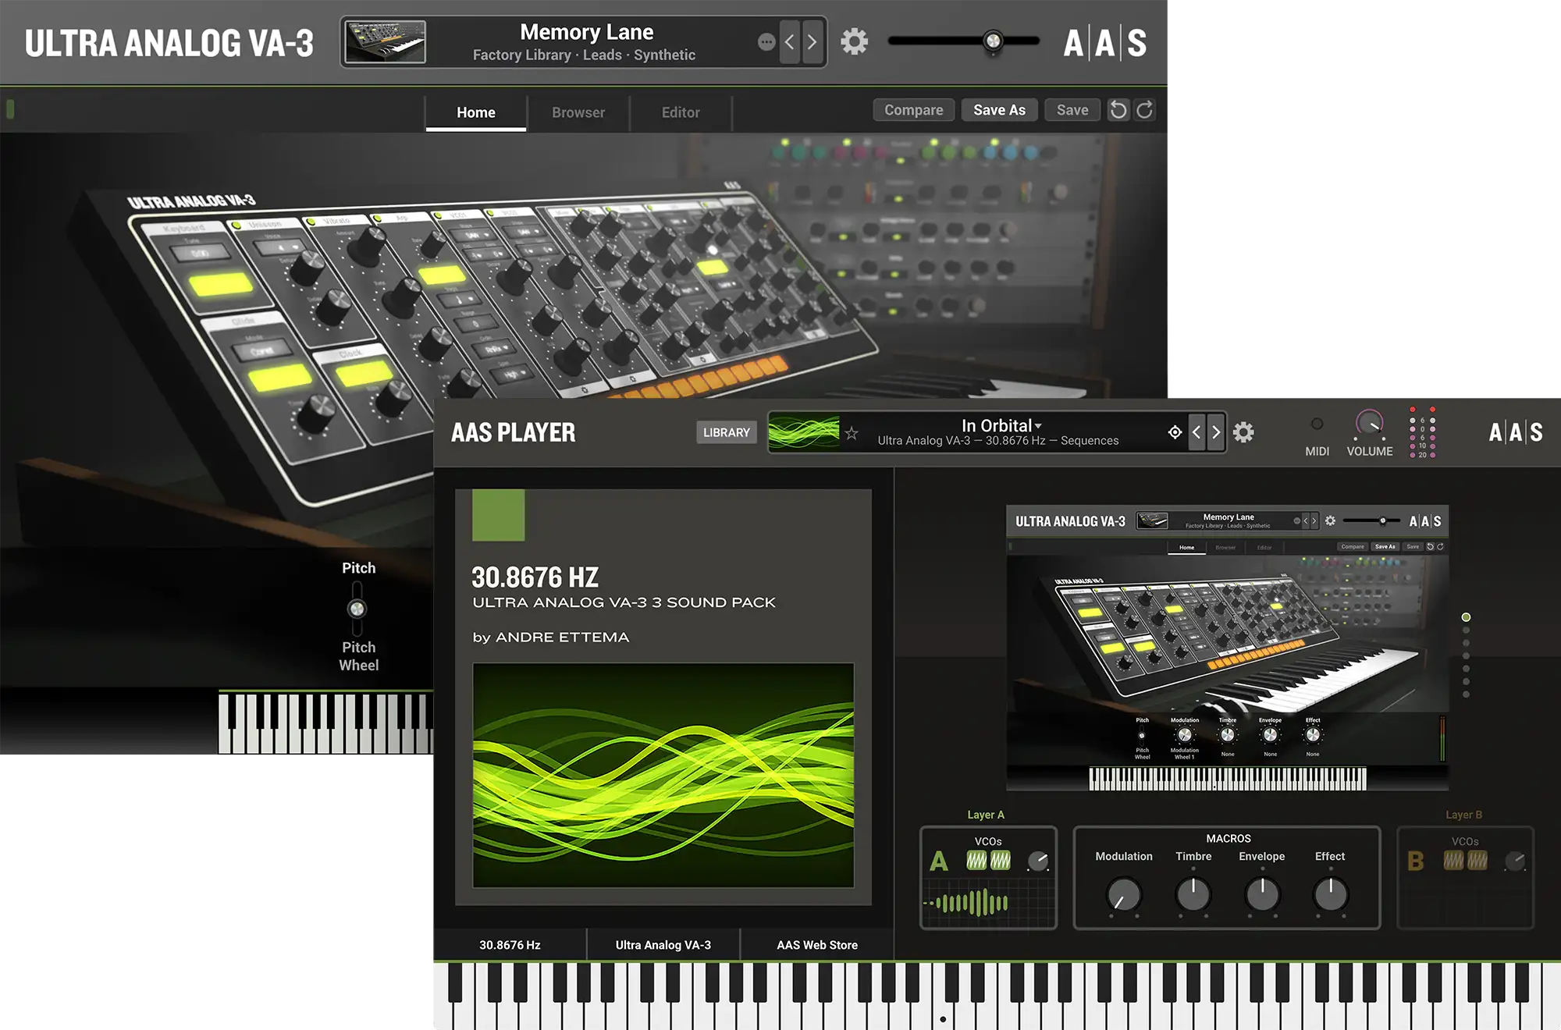Viewport: 1561px width, 1030px height.
Task: Click the VOLUME knob in AAS Player
Action: pos(1369,424)
